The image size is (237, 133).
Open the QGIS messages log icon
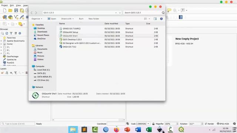coord(234,124)
